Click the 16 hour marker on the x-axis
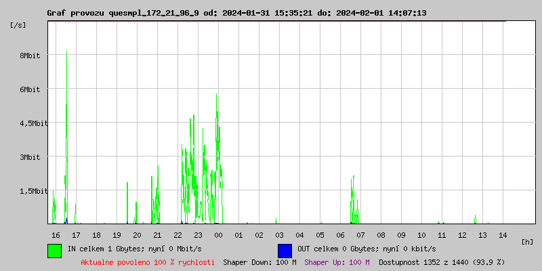Viewport: 542px width, 271px height. click(56, 235)
